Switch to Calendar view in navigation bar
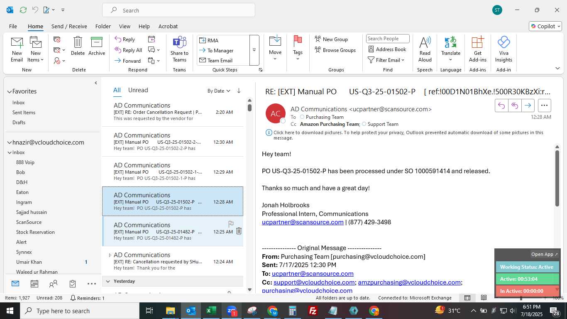Image resolution: width=567 pixels, height=319 pixels. [x=34, y=284]
